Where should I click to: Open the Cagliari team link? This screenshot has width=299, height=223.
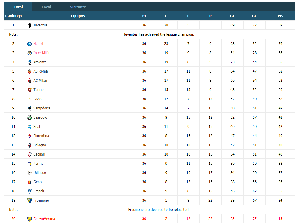(x=39, y=154)
